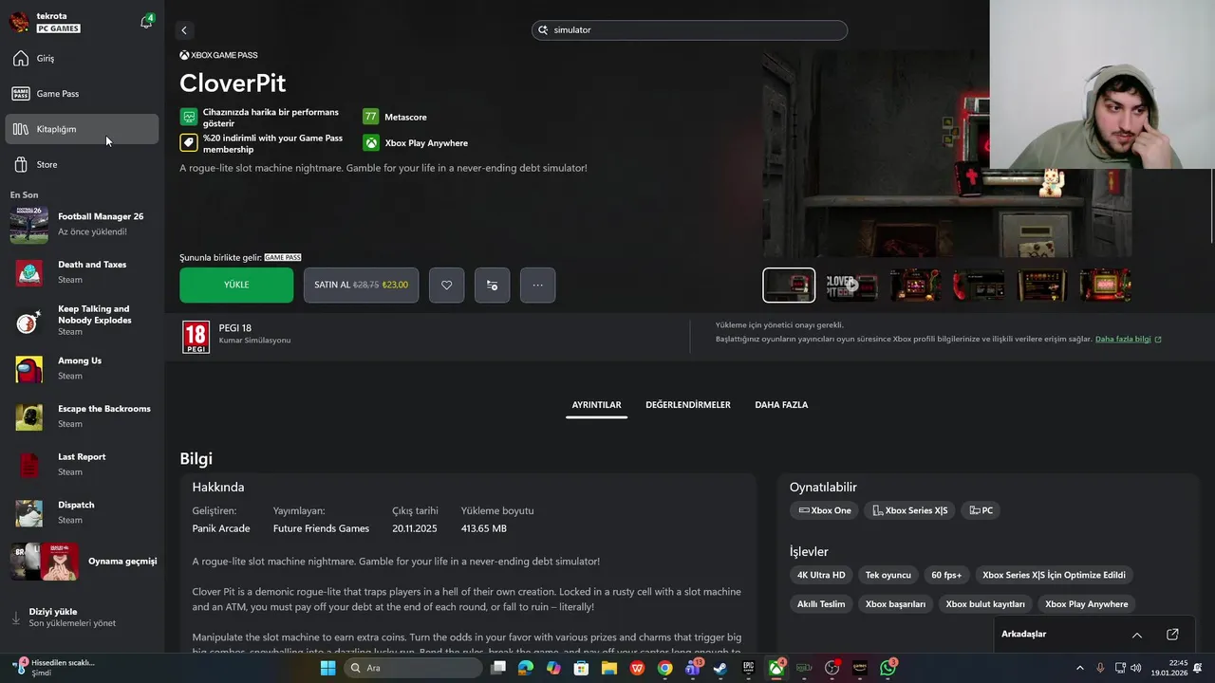
Task: Click the 4K Ultra HD capability chip
Action: click(x=821, y=575)
